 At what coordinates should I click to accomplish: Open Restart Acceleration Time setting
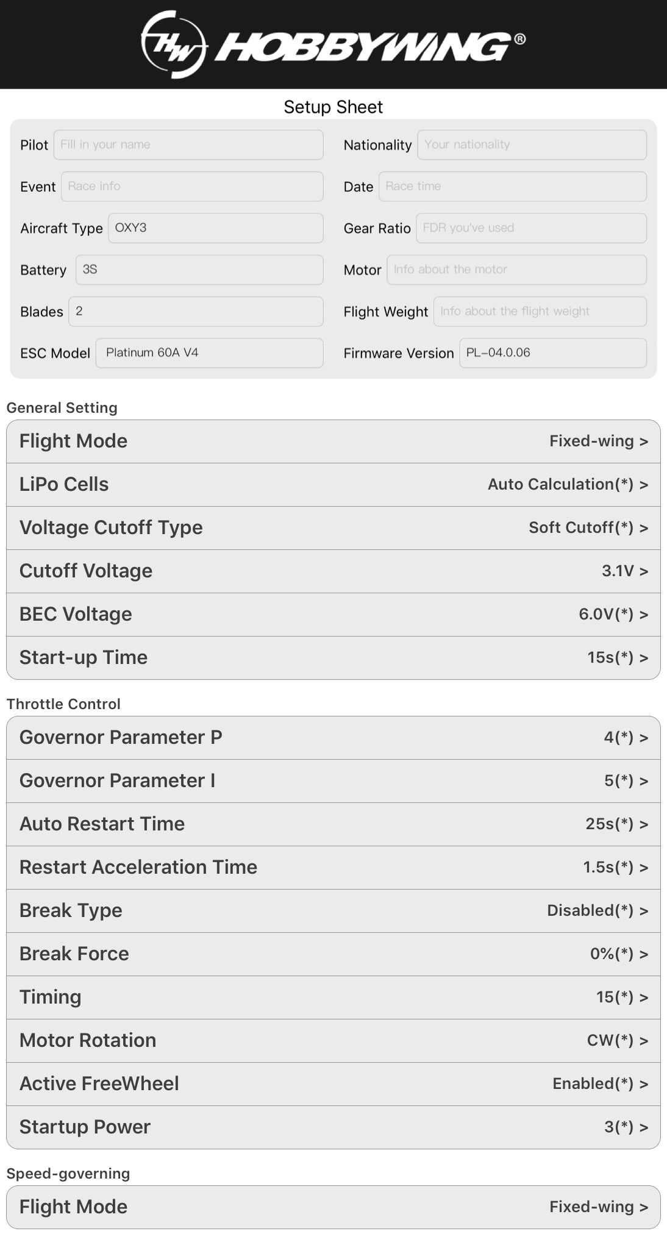tap(333, 868)
